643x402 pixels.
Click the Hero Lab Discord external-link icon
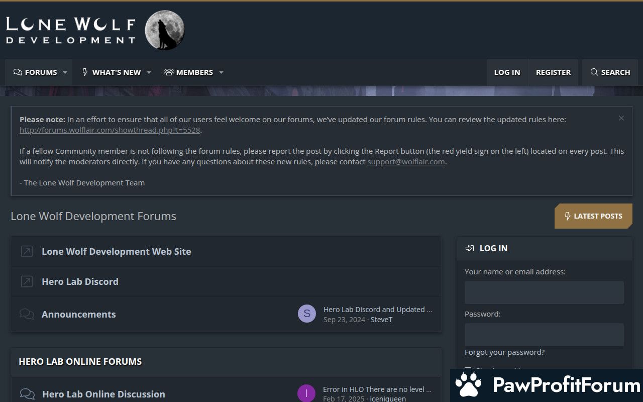[27, 281]
